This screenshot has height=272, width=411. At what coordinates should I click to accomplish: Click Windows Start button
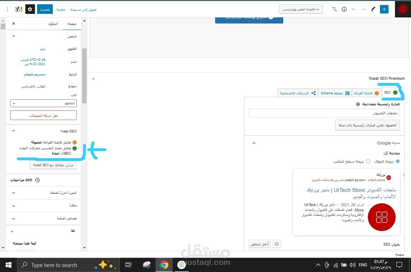tap(9, 265)
